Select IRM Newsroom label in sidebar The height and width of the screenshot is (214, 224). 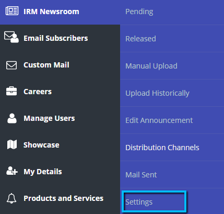(51, 12)
